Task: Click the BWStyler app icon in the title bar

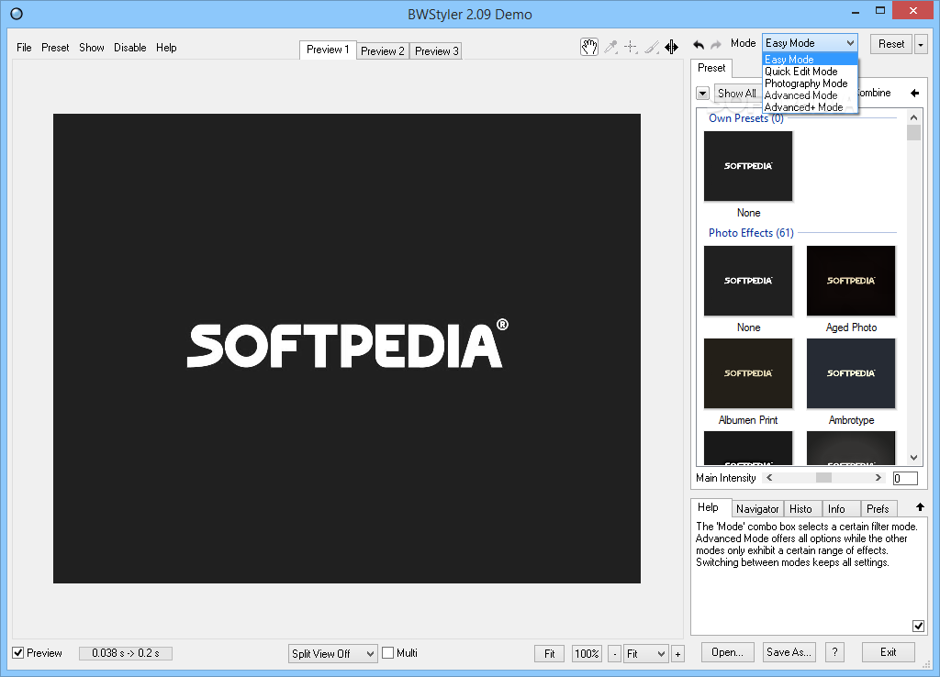Action: click(x=17, y=13)
